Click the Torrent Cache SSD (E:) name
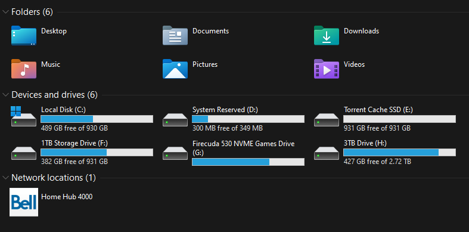This screenshot has width=469, height=232. (x=378, y=110)
